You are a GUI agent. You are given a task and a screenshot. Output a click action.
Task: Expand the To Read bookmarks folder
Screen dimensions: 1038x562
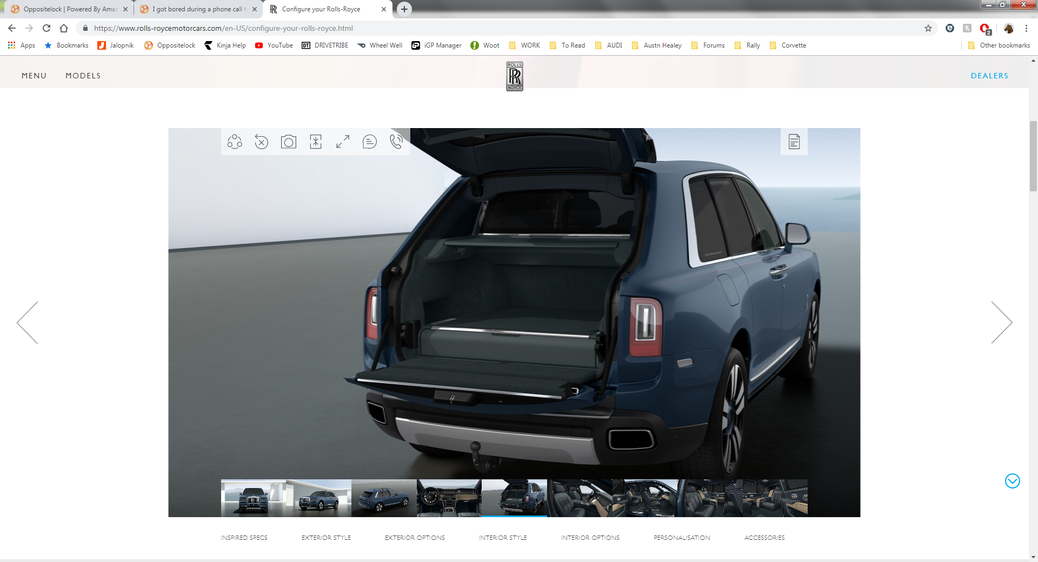[x=568, y=45]
